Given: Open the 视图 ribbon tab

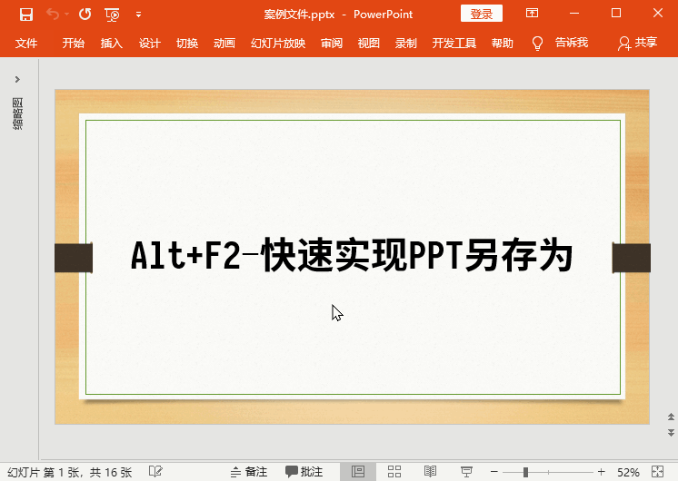Looking at the screenshot, I should [369, 44].
